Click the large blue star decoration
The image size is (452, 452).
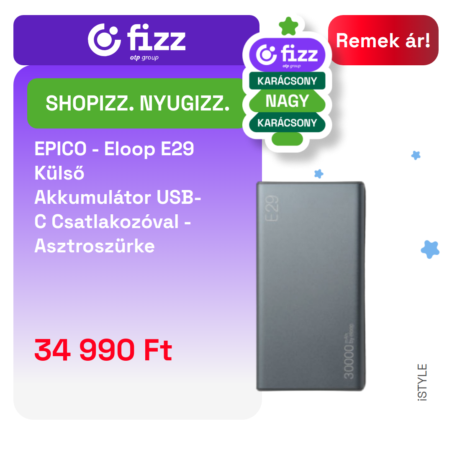tap(430, 249)
